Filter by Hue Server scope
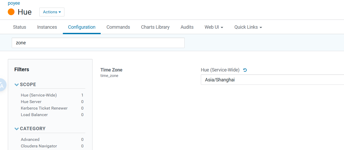 [31, 102]
